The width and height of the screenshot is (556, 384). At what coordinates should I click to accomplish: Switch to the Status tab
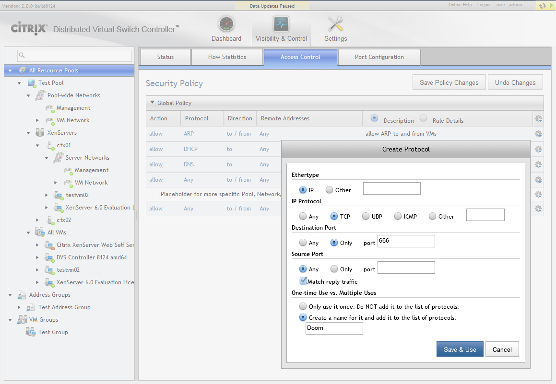[166, 57]
